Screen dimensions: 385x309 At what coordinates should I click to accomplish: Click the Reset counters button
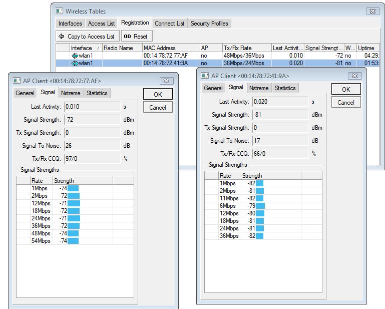[x=137, y=37]
